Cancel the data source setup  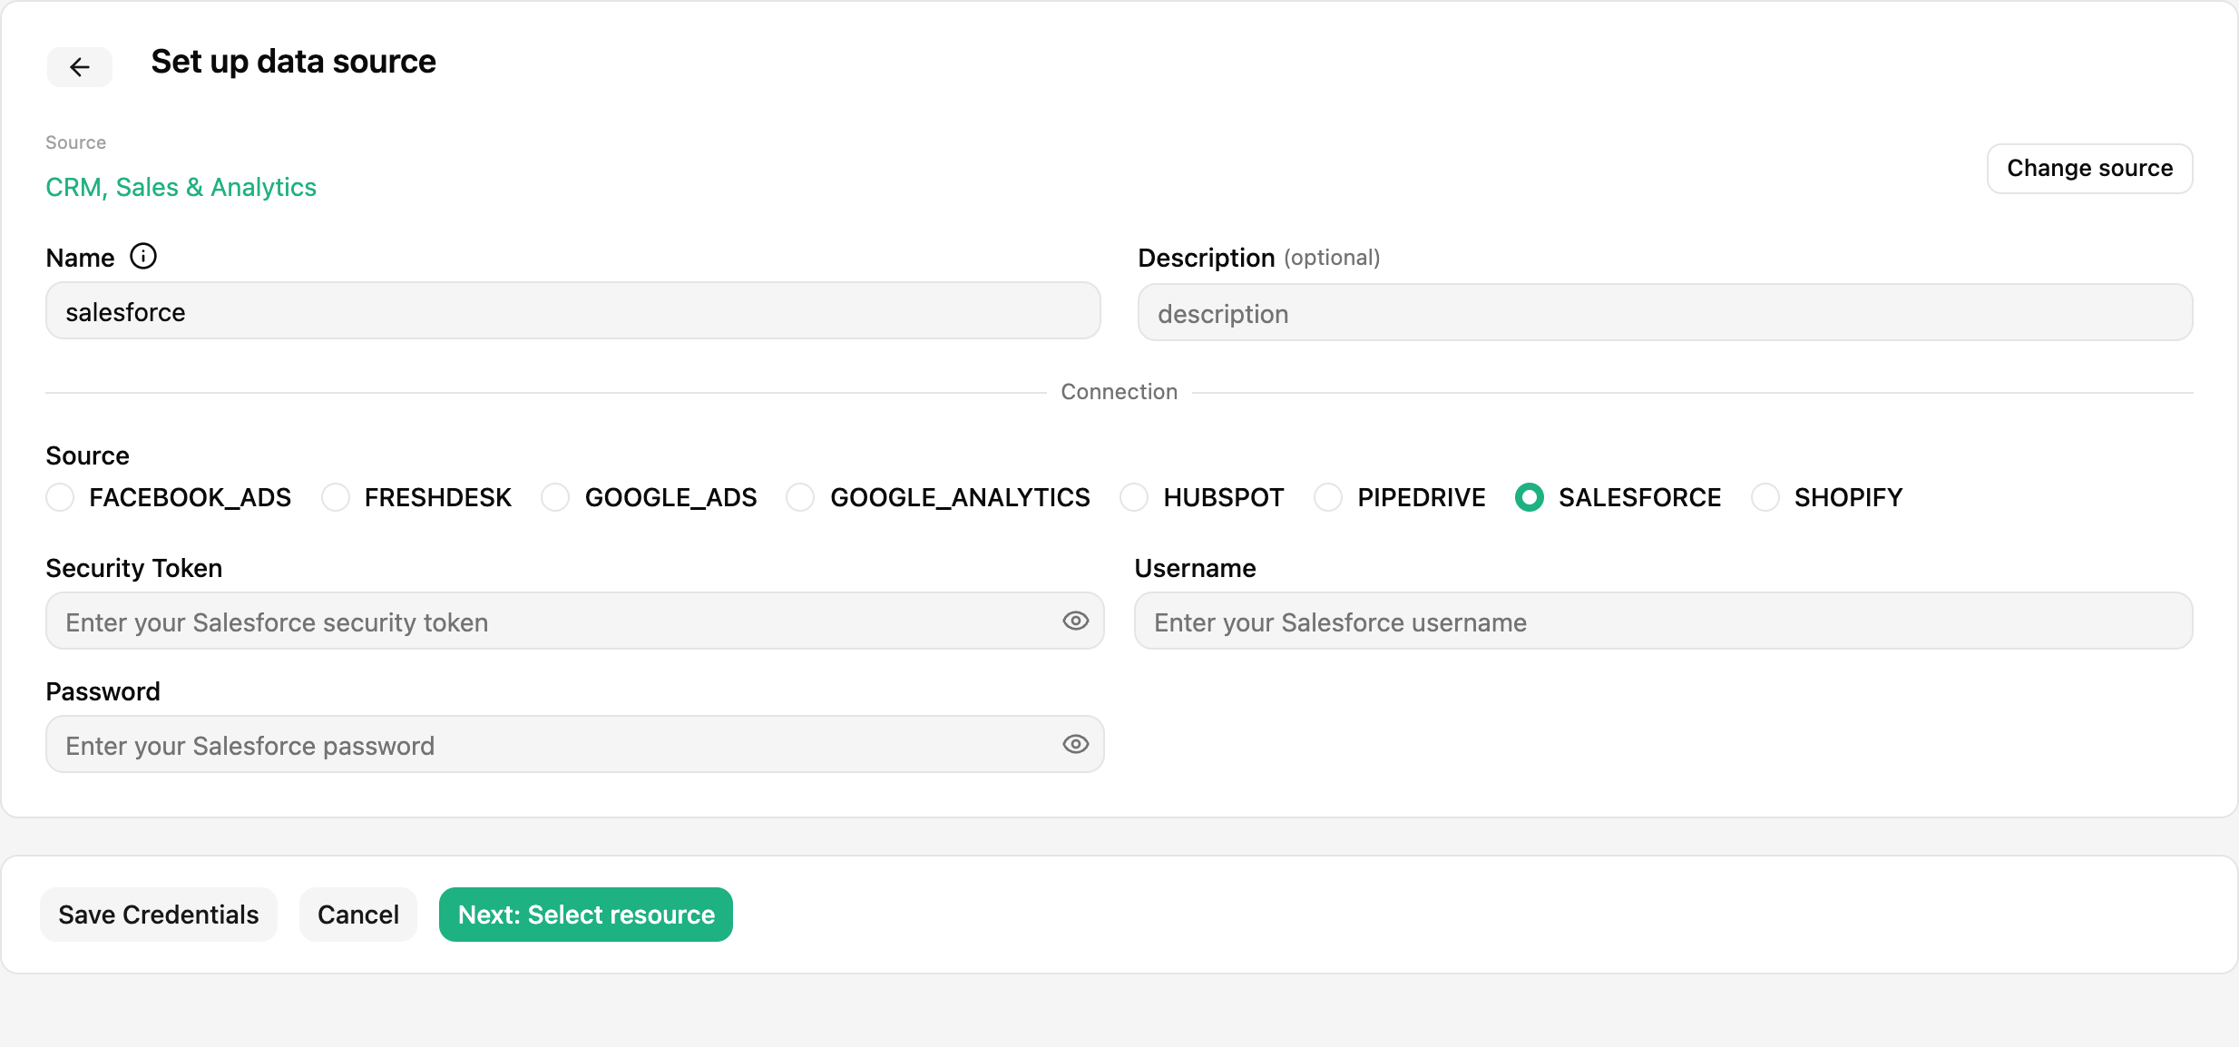click(x=358, y=915)
